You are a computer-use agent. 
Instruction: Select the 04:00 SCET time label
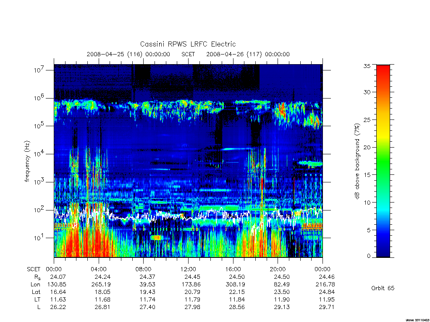(98, 269)
